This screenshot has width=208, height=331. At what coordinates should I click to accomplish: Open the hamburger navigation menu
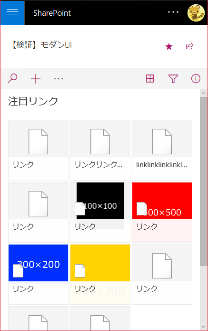coord(12,12)
